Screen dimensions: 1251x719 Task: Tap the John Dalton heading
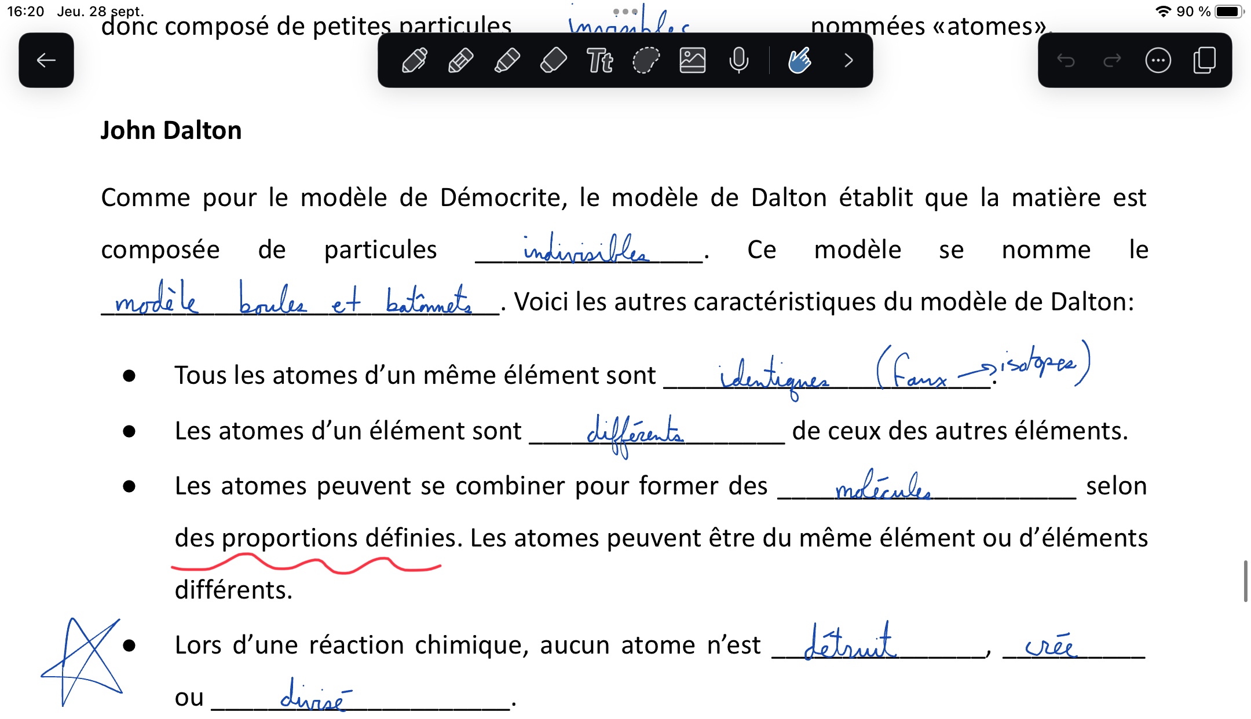pyautogui.click(x=171, y=130)
